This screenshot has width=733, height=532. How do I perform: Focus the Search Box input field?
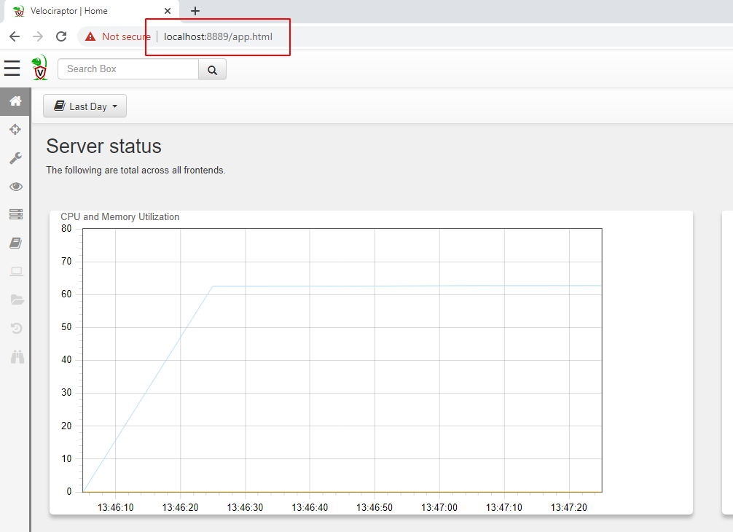(x=128, y=69)
